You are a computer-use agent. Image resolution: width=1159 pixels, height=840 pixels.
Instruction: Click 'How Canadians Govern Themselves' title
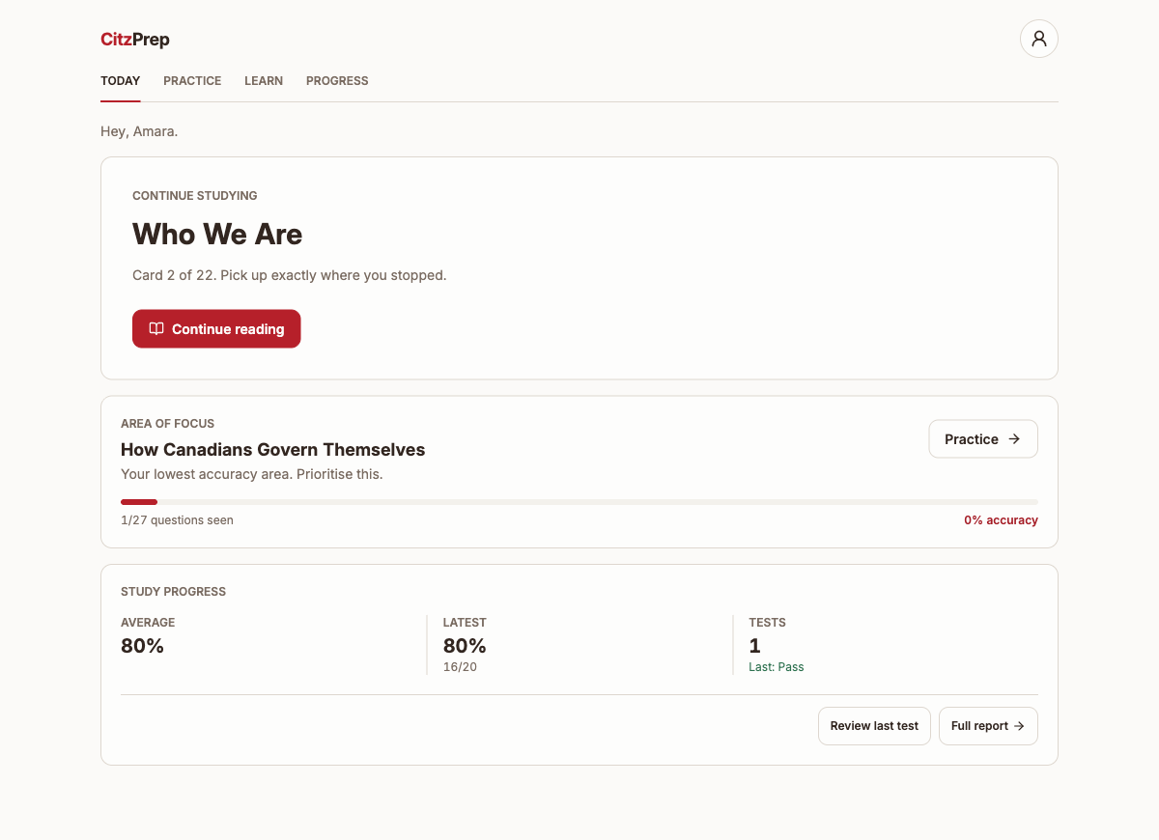tap(272, 450)
